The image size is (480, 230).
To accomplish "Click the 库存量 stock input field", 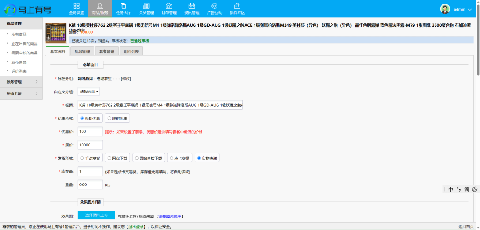I will tap(90, 172).
